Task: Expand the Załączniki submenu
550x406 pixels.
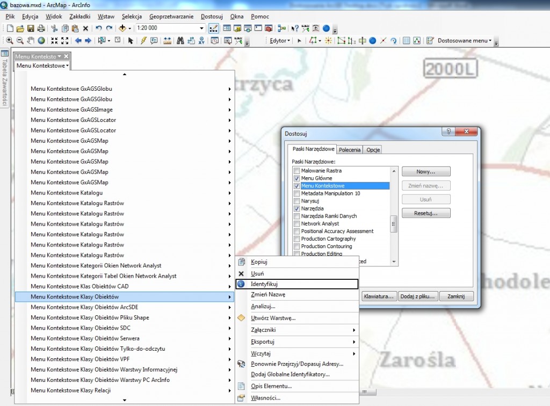Action: (x=298, y=330)
